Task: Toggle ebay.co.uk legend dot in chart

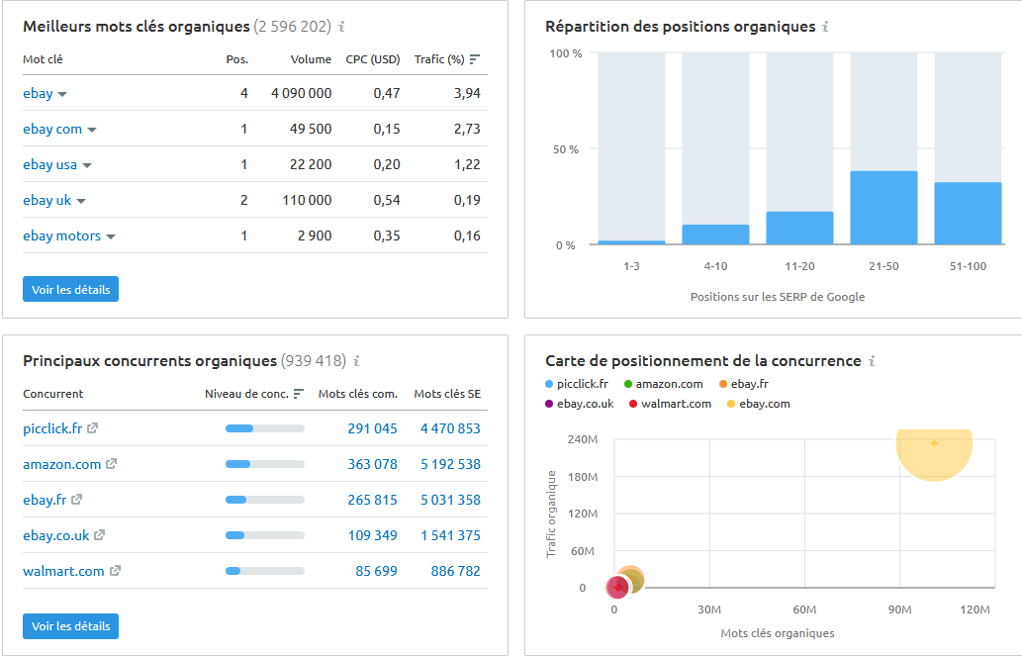Action: (x=549, y=404)
